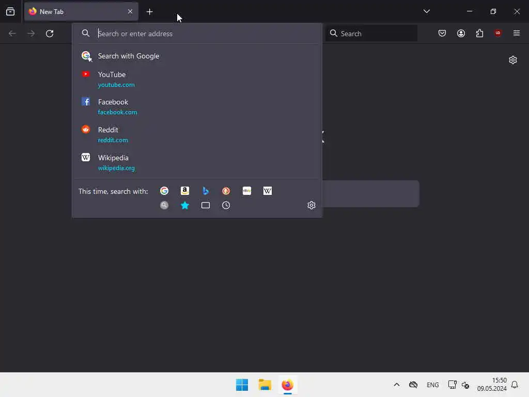
Task: Click the Firefox taskbar icon
Action: [287, 385]
